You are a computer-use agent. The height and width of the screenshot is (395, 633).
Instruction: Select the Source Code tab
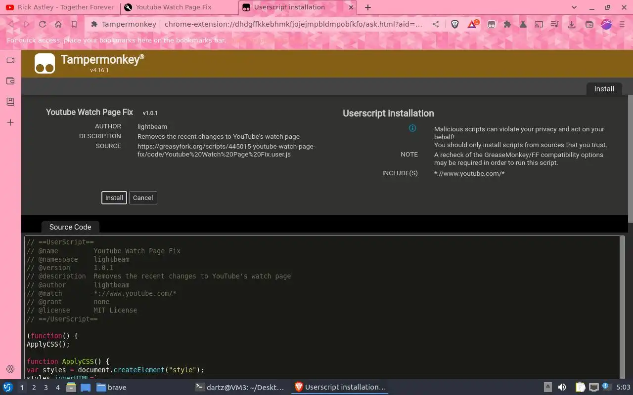tap(70, 227)
